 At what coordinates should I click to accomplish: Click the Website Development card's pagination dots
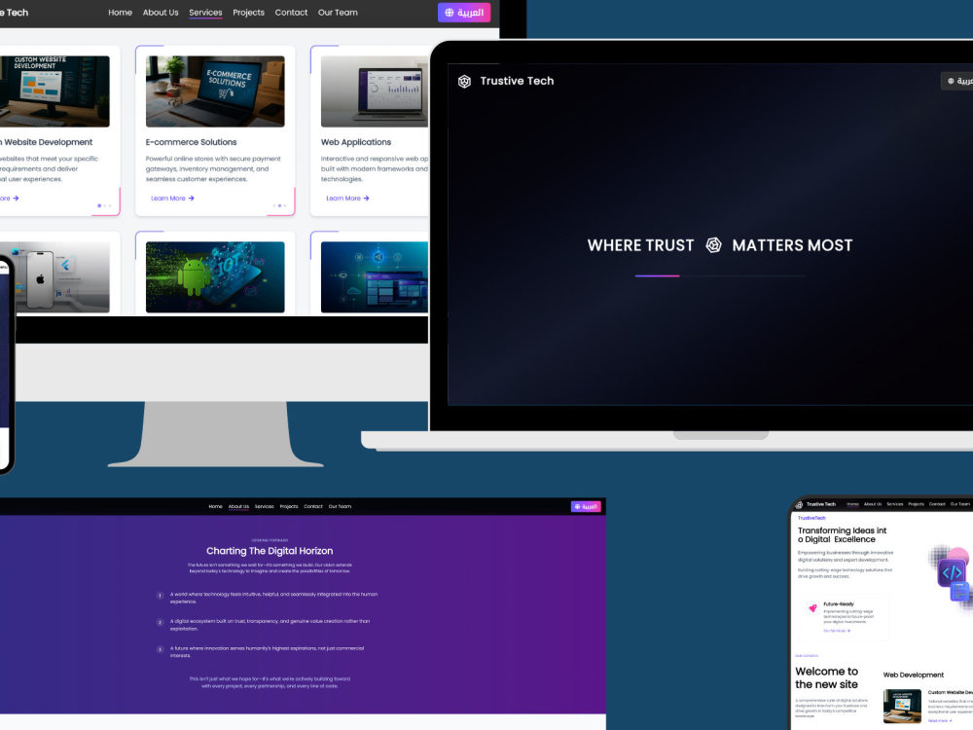[x=104, y=205]
